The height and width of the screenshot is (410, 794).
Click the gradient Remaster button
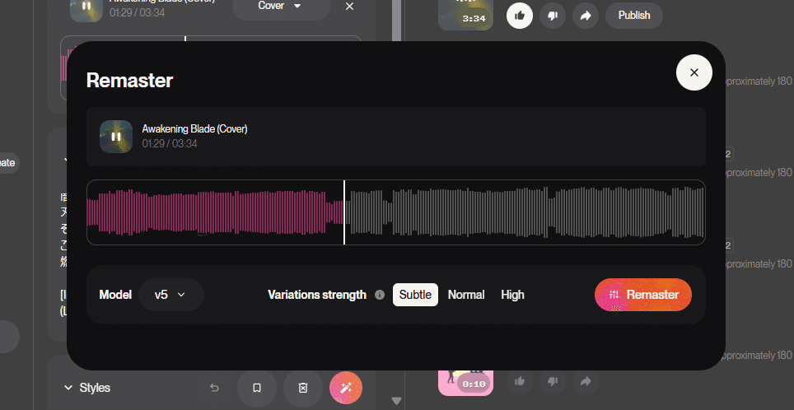click(x=643, y=295)
